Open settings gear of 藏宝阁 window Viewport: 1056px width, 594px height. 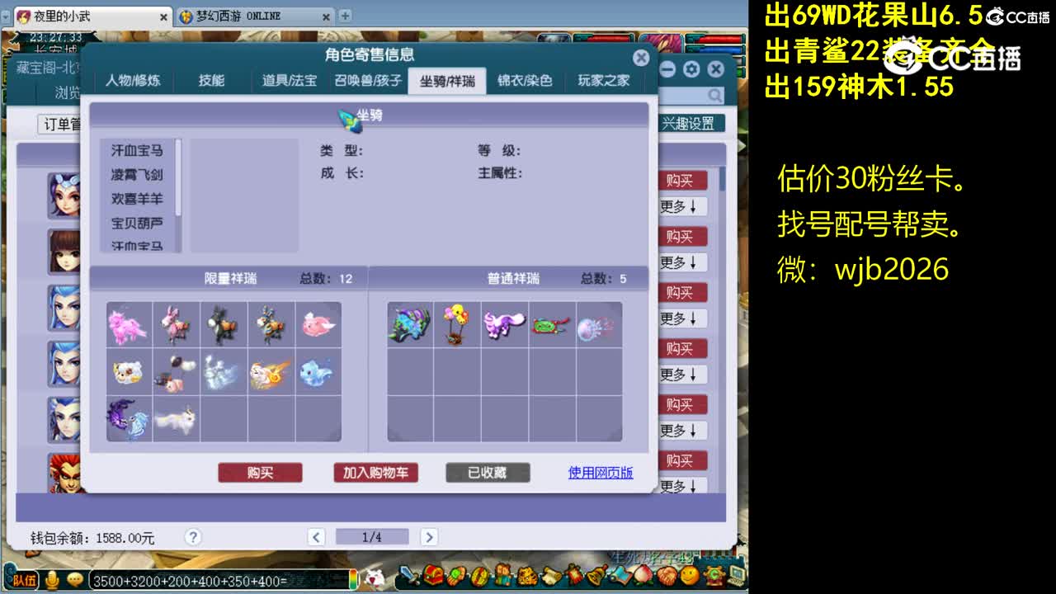(691, 69)
